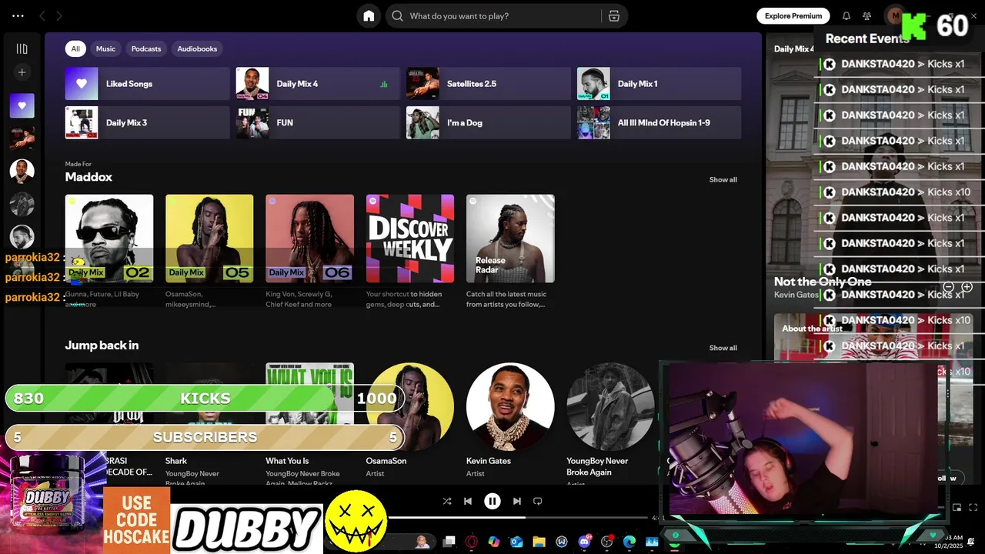Open File Explorer from the taskbar
The image size is (985, 554).
[x=539, y=542]
